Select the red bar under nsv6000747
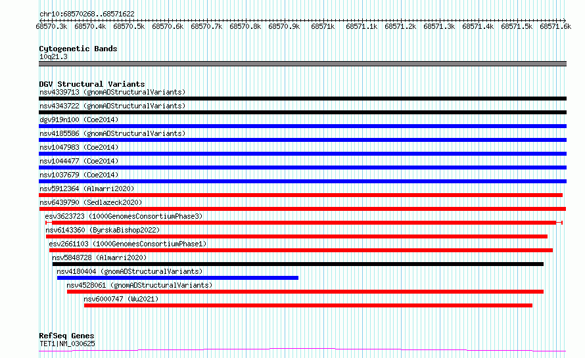 [308, 305]
